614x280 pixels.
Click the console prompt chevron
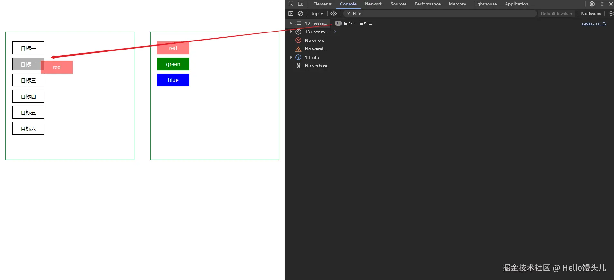(335, 32)
